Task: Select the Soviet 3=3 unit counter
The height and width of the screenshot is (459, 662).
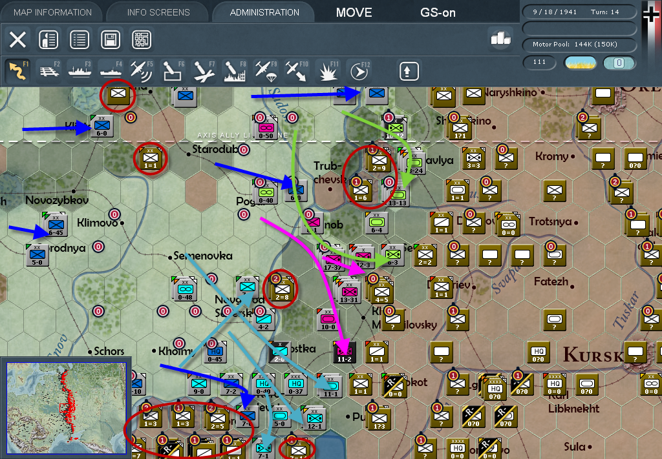Action: tap(473, 158)
